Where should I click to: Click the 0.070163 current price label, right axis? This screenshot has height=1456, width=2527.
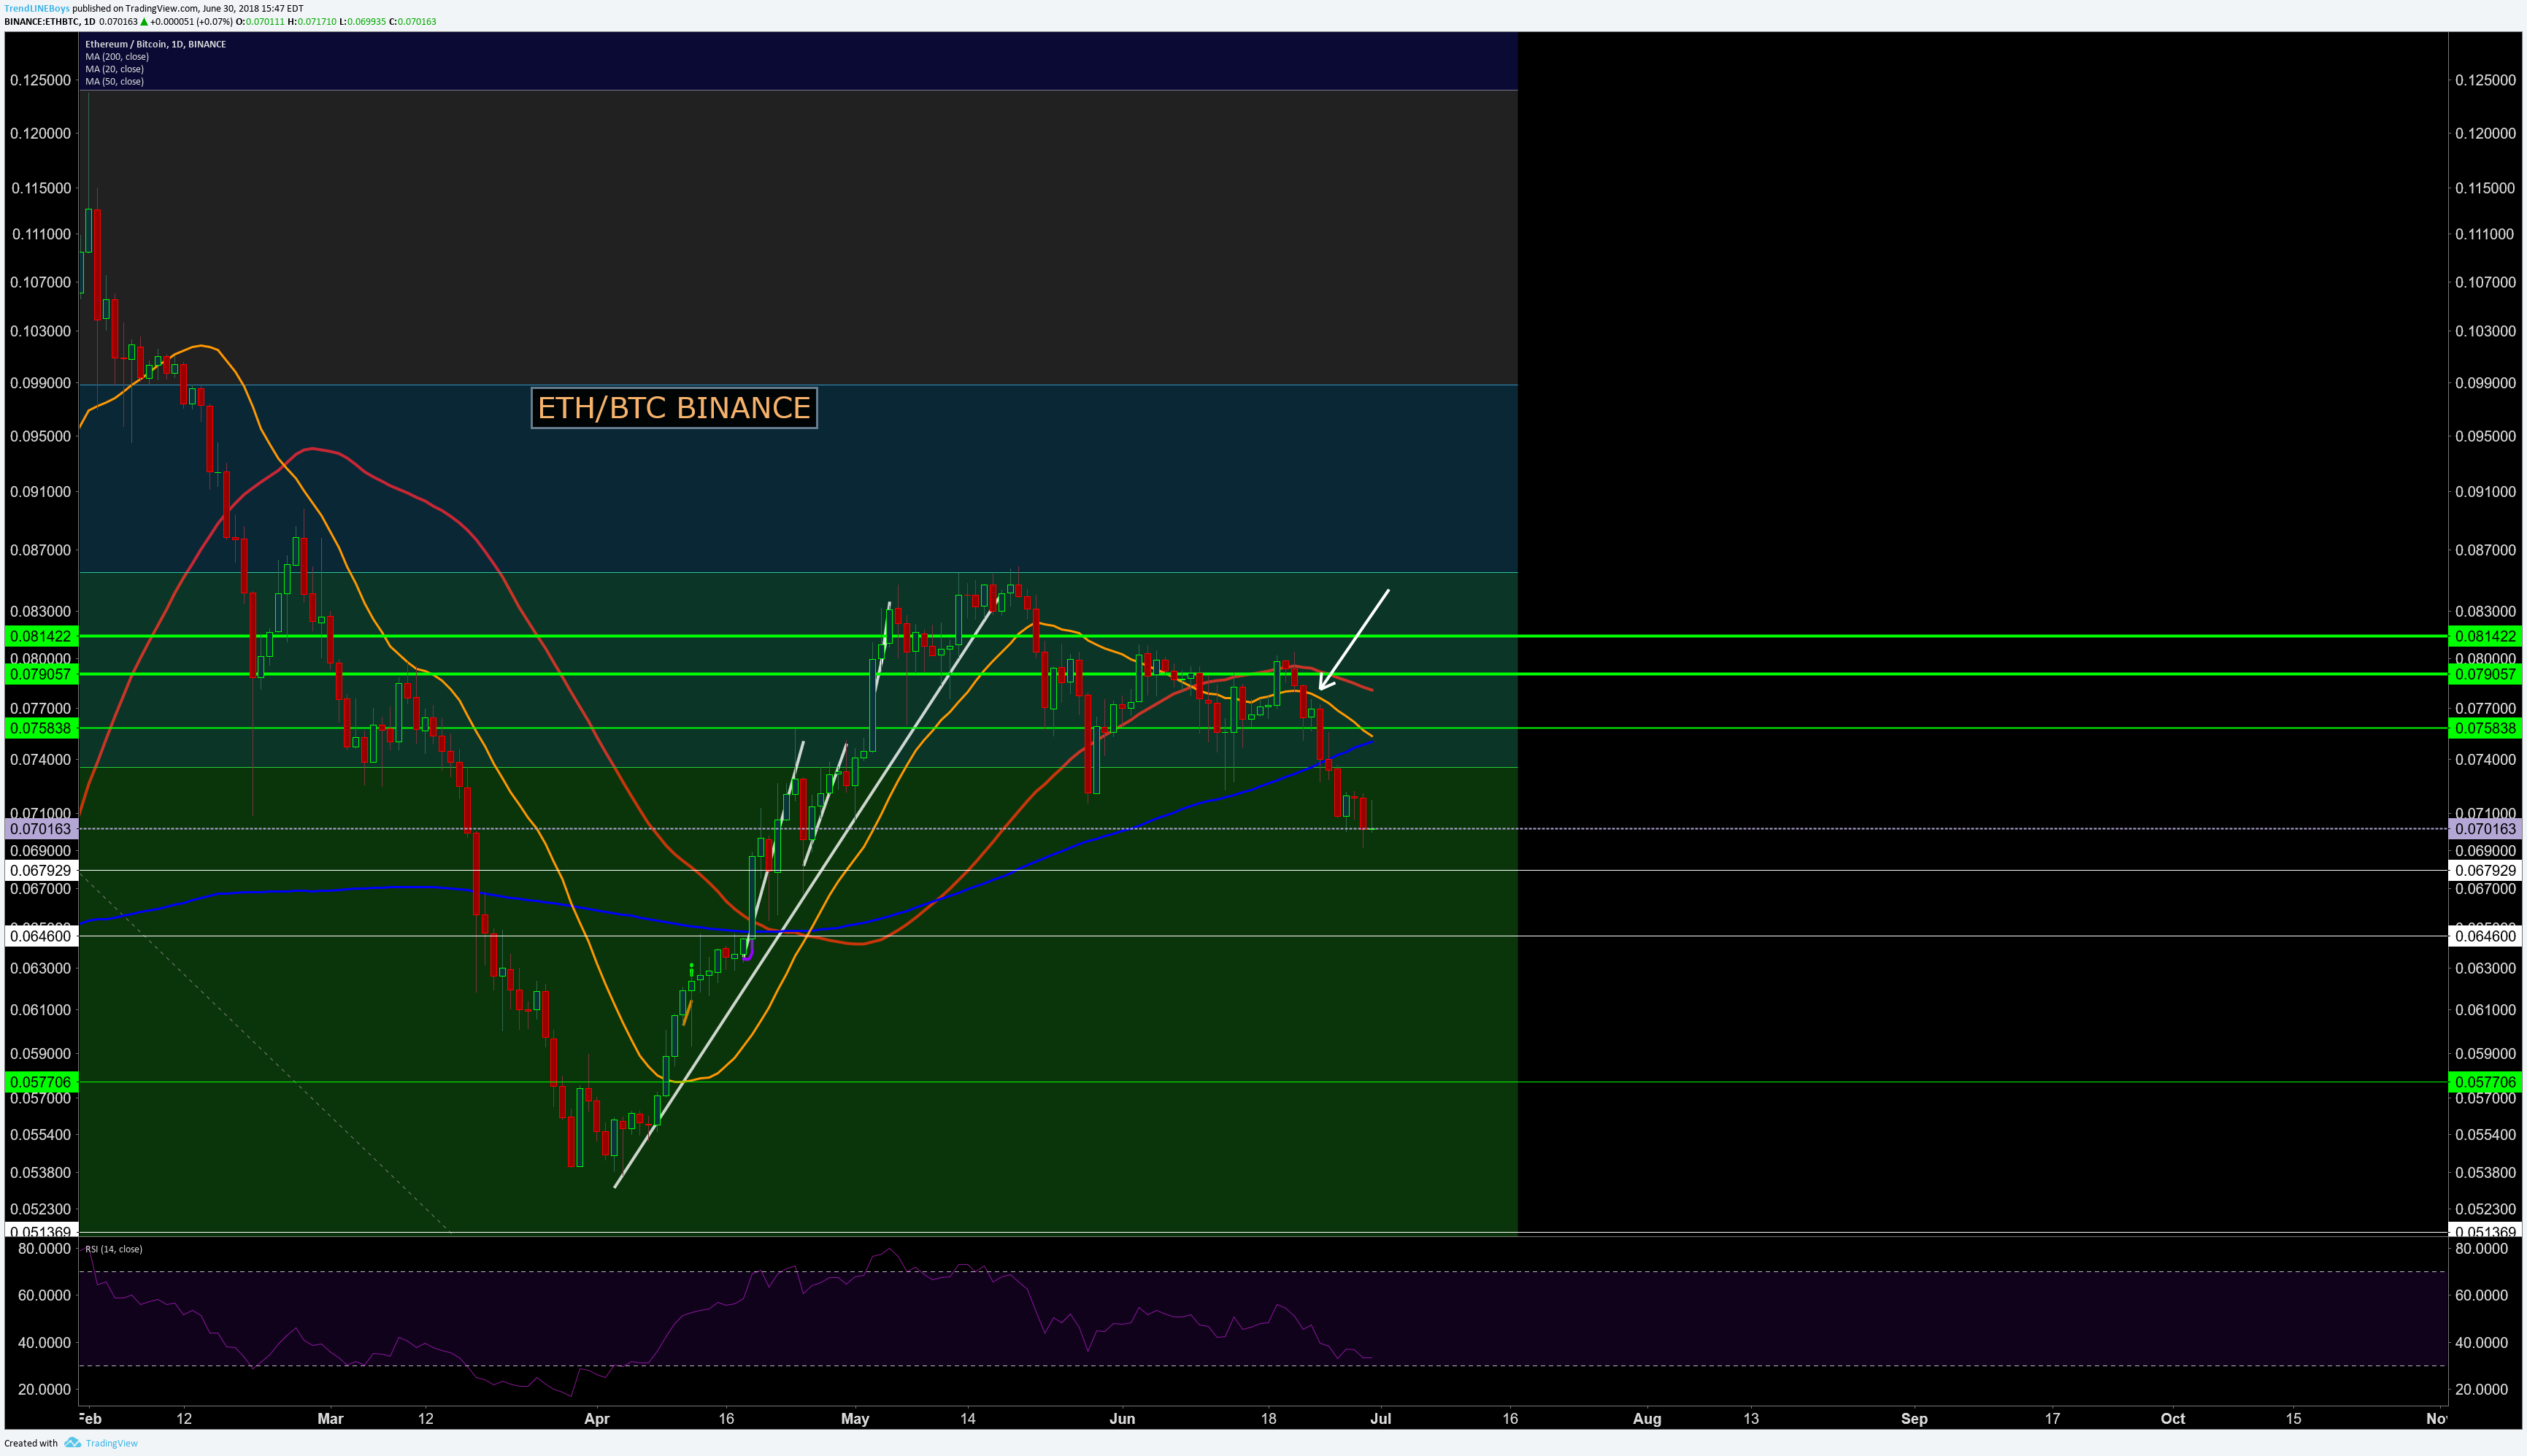[x=2486, y=829]
